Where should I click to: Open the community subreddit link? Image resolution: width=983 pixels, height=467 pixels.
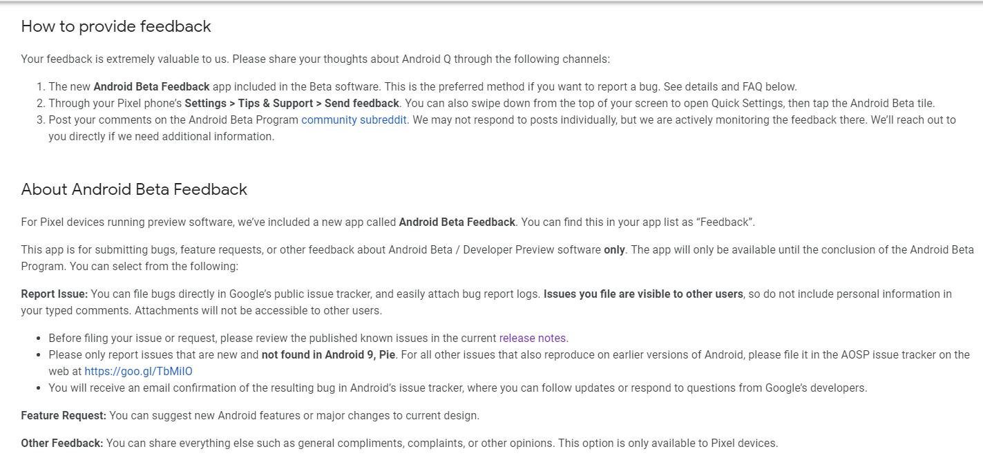point(354,120)
